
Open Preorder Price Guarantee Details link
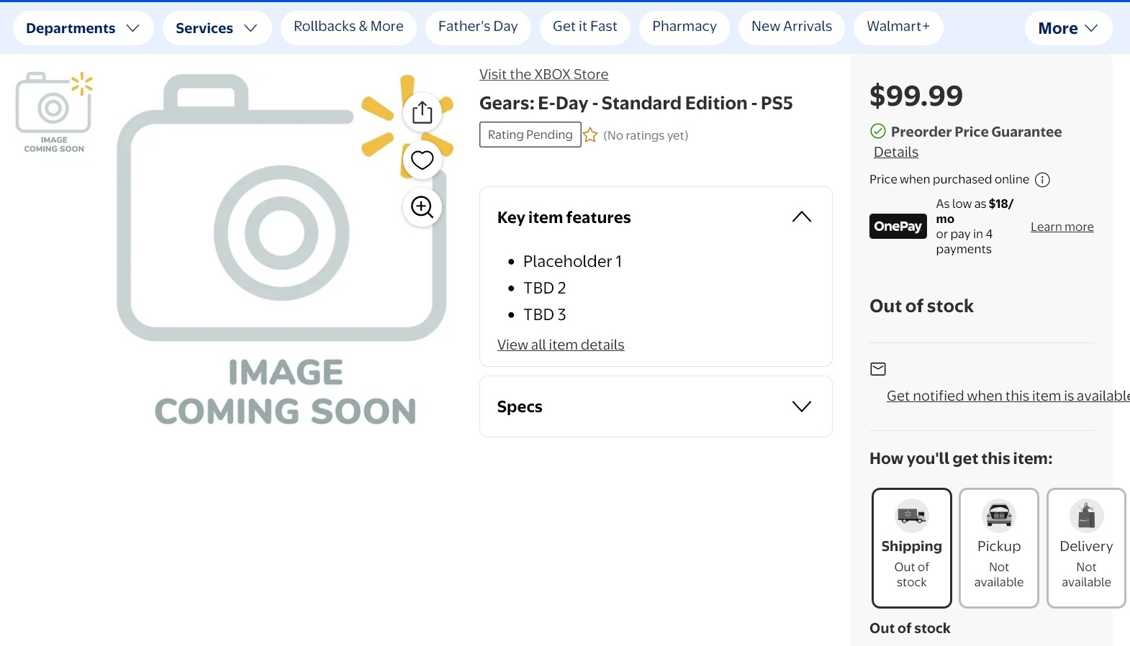pyautogui.click(x=896, y=152)
